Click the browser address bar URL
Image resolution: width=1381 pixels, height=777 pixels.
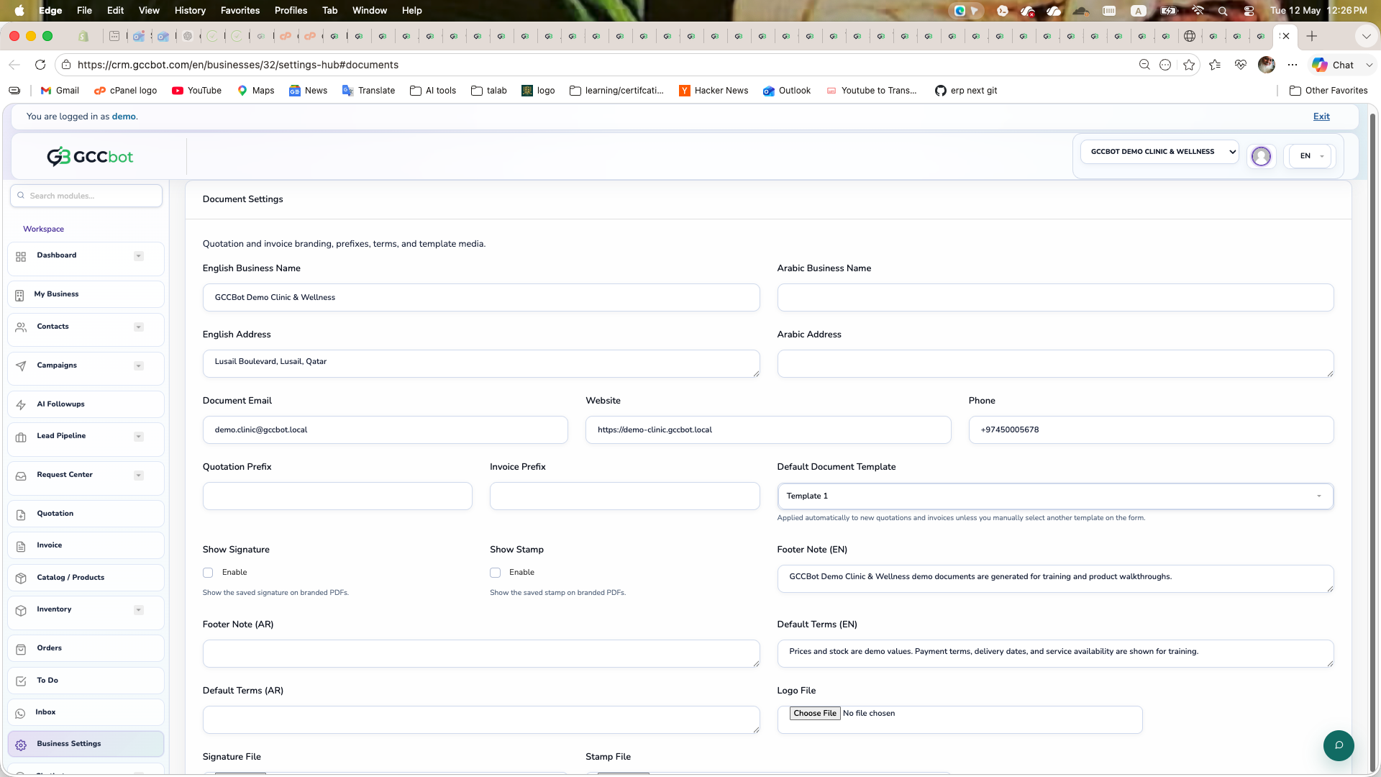tap(238, 65)
